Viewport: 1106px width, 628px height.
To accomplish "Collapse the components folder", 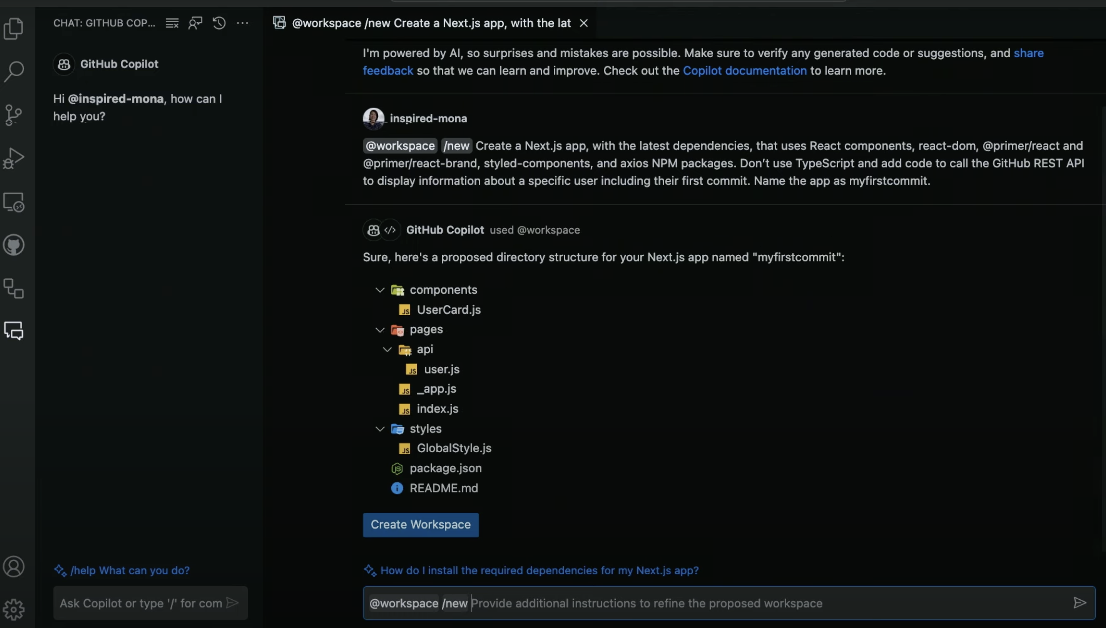I will [x=380, y=290].
